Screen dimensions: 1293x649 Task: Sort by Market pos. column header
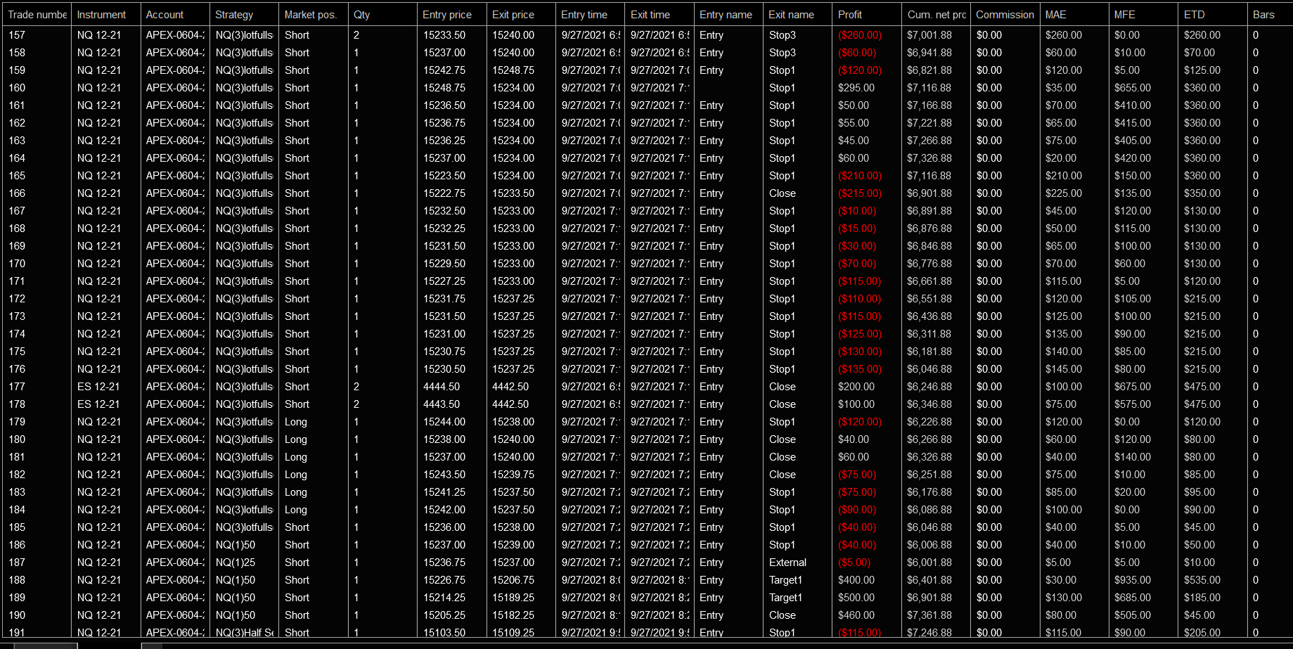(314, 15)
